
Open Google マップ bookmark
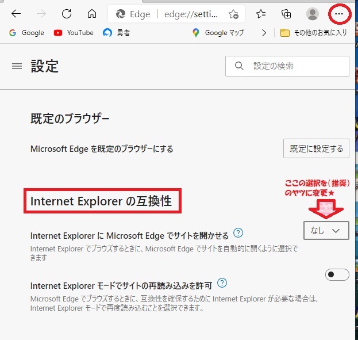pos(218,33)
